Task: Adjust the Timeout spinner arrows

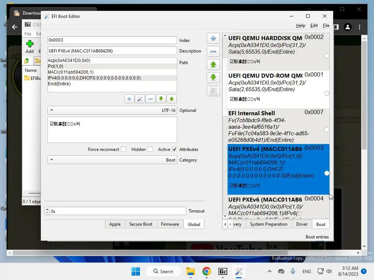Action: (47, 211)
